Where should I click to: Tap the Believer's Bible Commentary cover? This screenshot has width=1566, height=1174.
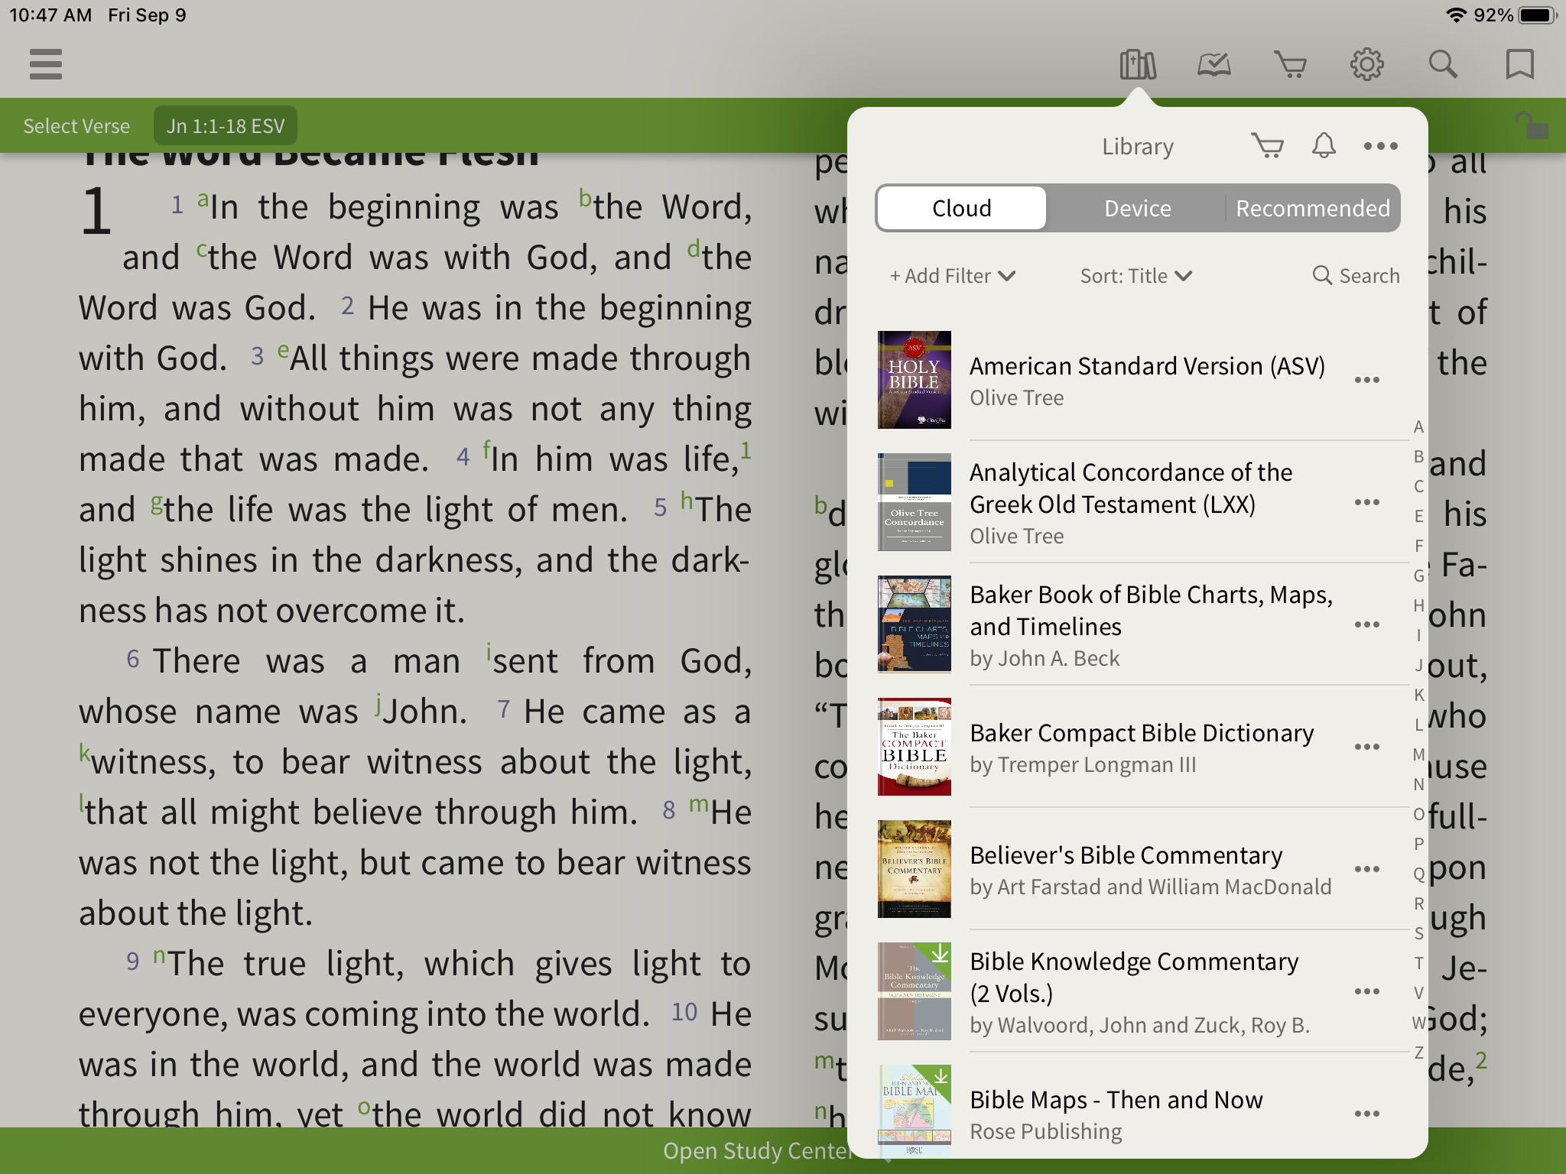(x=915, y=869)
